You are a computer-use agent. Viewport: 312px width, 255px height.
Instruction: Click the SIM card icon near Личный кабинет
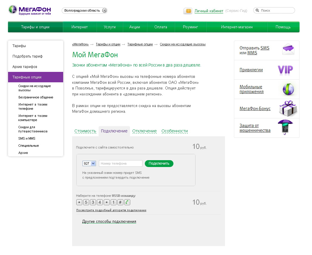click(x=188, y=11)
